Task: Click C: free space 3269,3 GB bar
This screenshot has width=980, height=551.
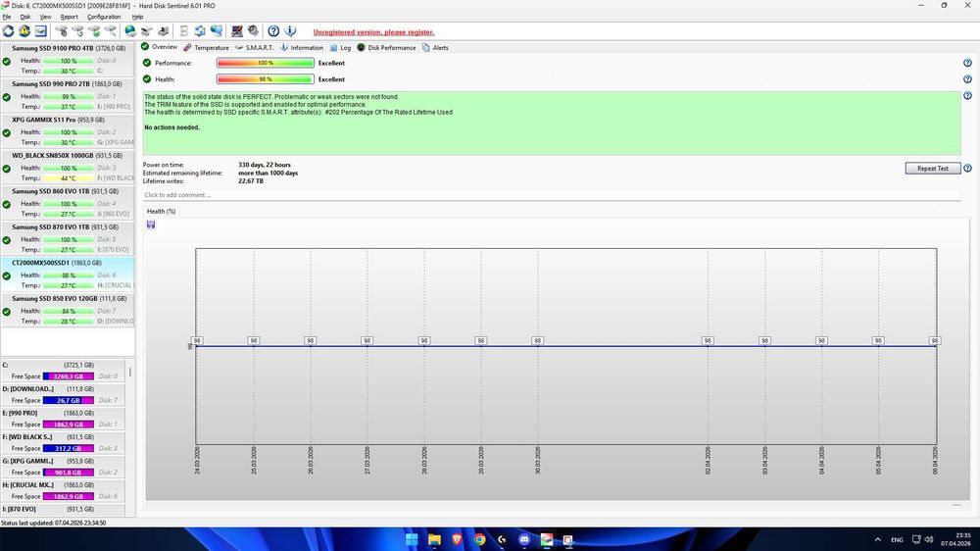Action: coord(69,376)
